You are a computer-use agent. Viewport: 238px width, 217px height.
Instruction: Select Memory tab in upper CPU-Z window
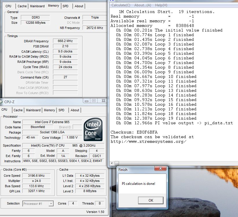[54, 6]
